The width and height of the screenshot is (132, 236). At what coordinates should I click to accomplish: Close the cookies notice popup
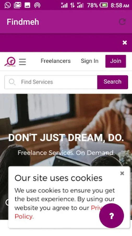122,173
